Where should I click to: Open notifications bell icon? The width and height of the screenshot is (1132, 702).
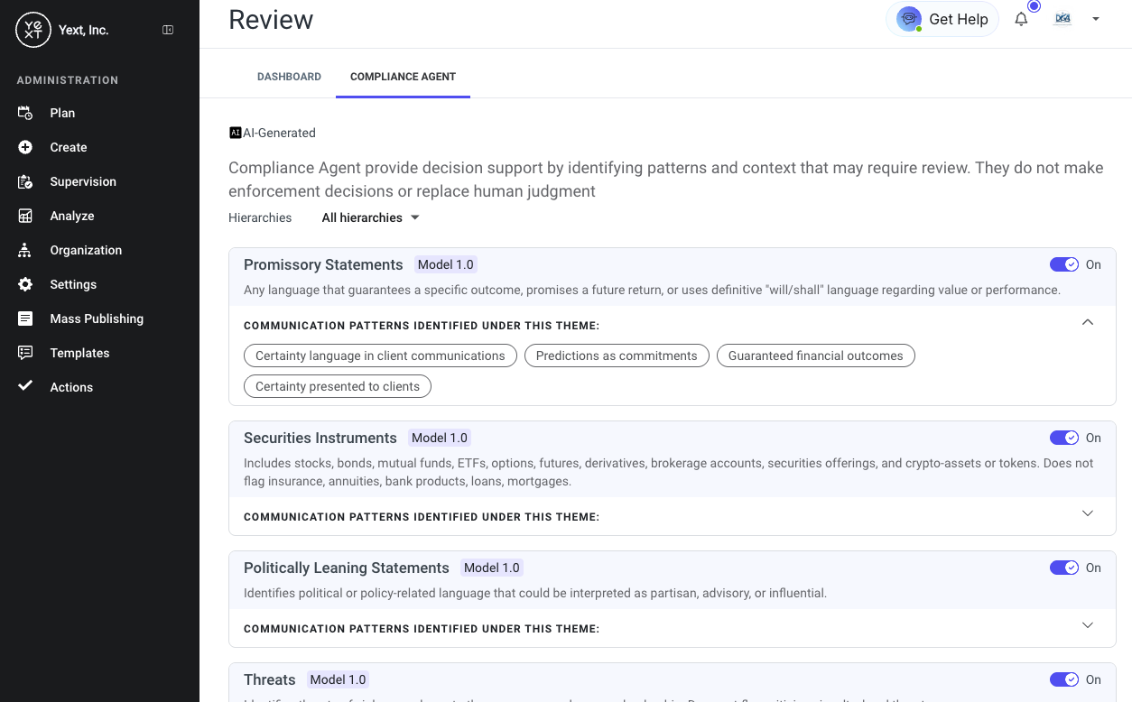pyautogui.click(x=1021, y=19)
